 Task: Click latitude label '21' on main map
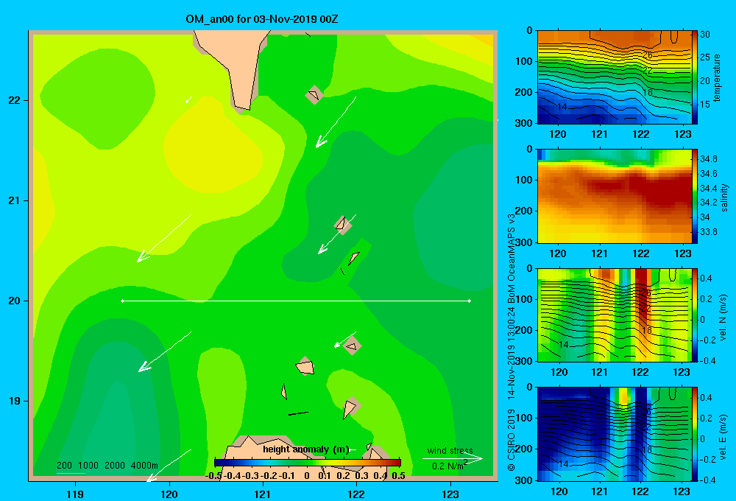[x=14, y=200]
